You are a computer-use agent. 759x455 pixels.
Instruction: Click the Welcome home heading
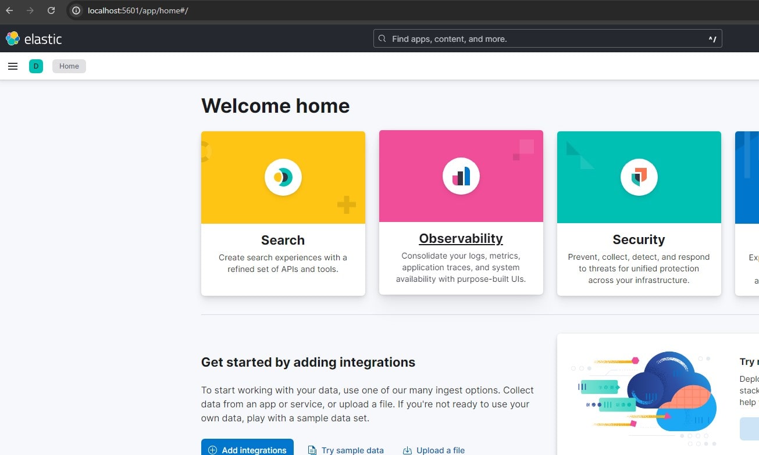(276, 106)
